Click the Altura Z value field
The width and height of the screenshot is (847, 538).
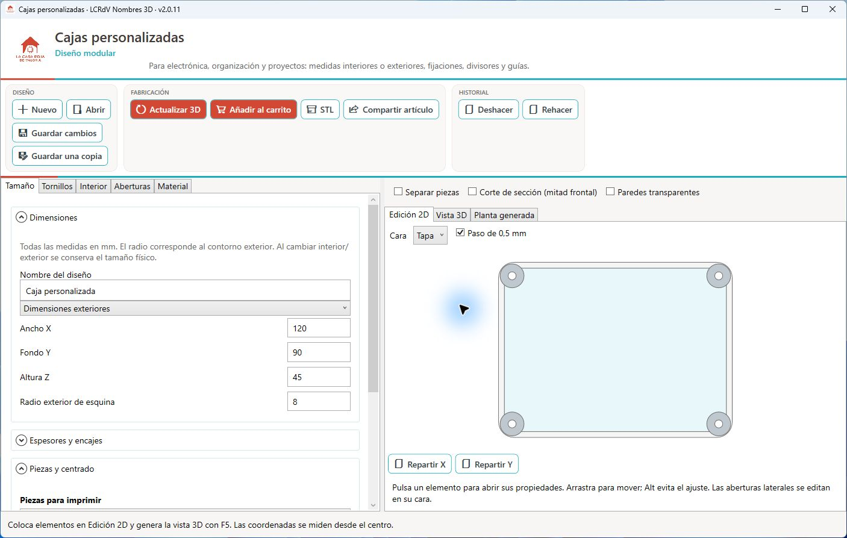pos(319,377)
